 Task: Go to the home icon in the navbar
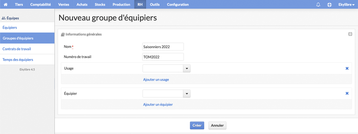[x=5, y=4]
